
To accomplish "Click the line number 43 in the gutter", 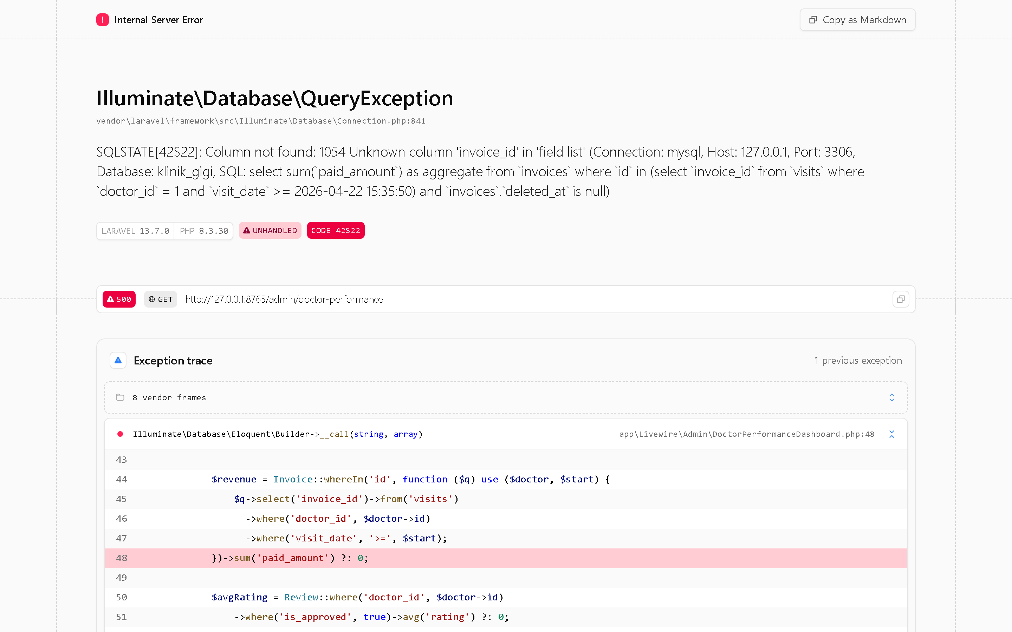I will [x=121, y=460].
